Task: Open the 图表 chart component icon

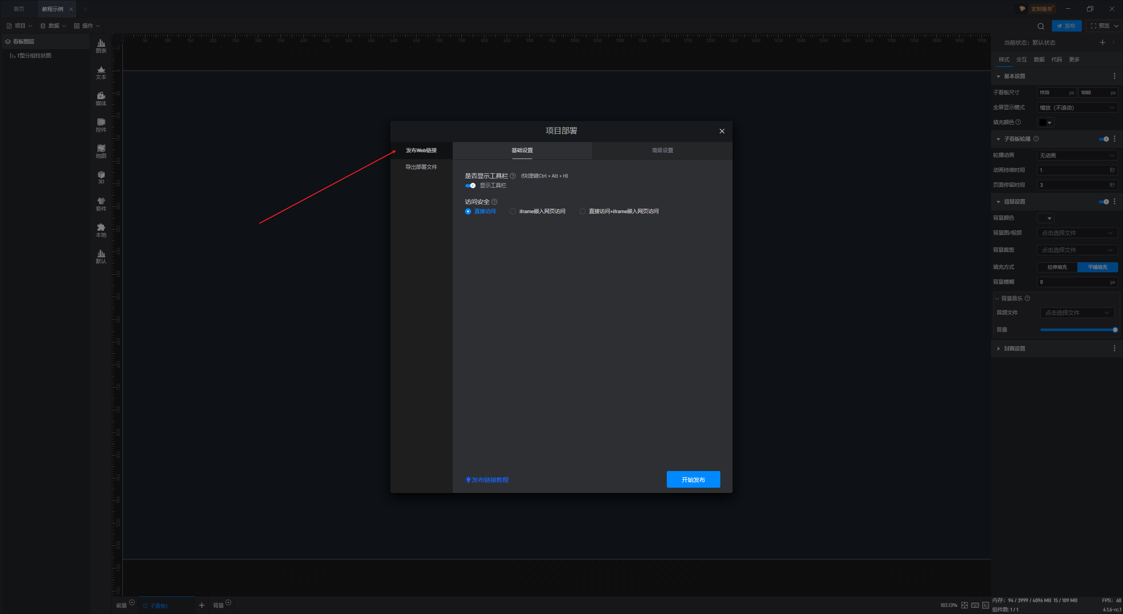Action: (101, 46)
